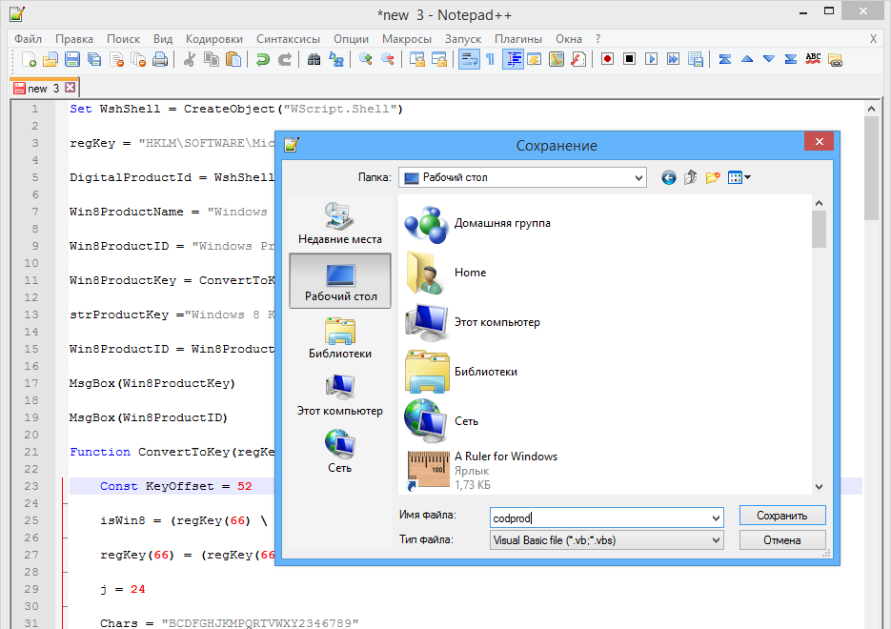
Task: Click the Redo arrow icon
Action: 285,59
